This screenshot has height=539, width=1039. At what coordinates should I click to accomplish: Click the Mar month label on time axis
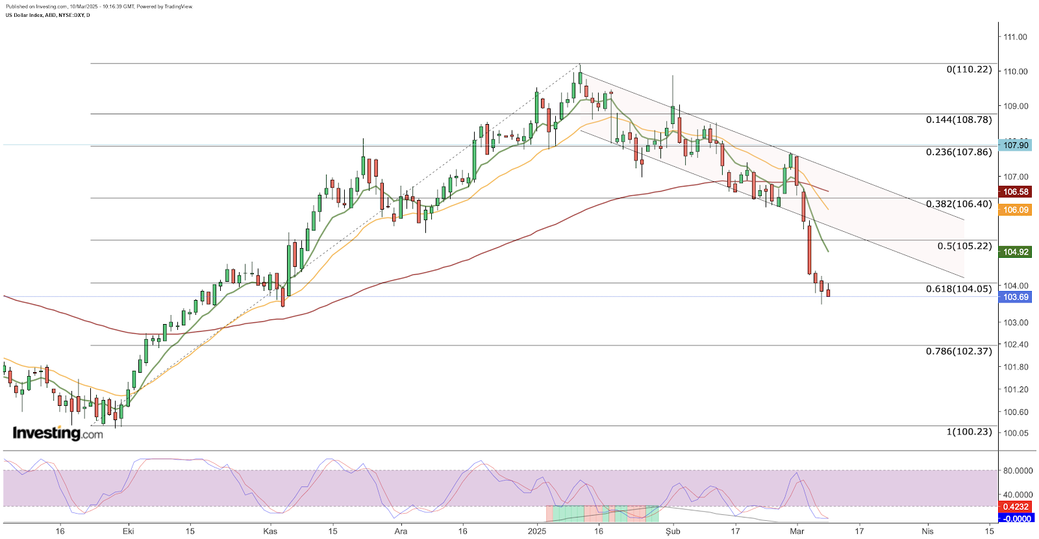point(796,531)
